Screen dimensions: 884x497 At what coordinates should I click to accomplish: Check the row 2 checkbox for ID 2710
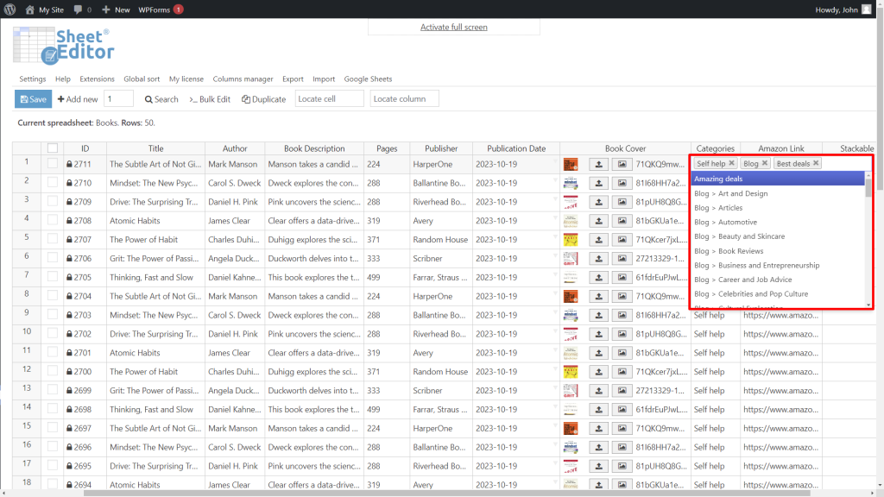[x=53, y=182]
